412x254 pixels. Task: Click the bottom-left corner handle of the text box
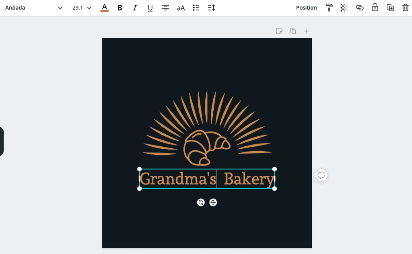click(140, 189)
